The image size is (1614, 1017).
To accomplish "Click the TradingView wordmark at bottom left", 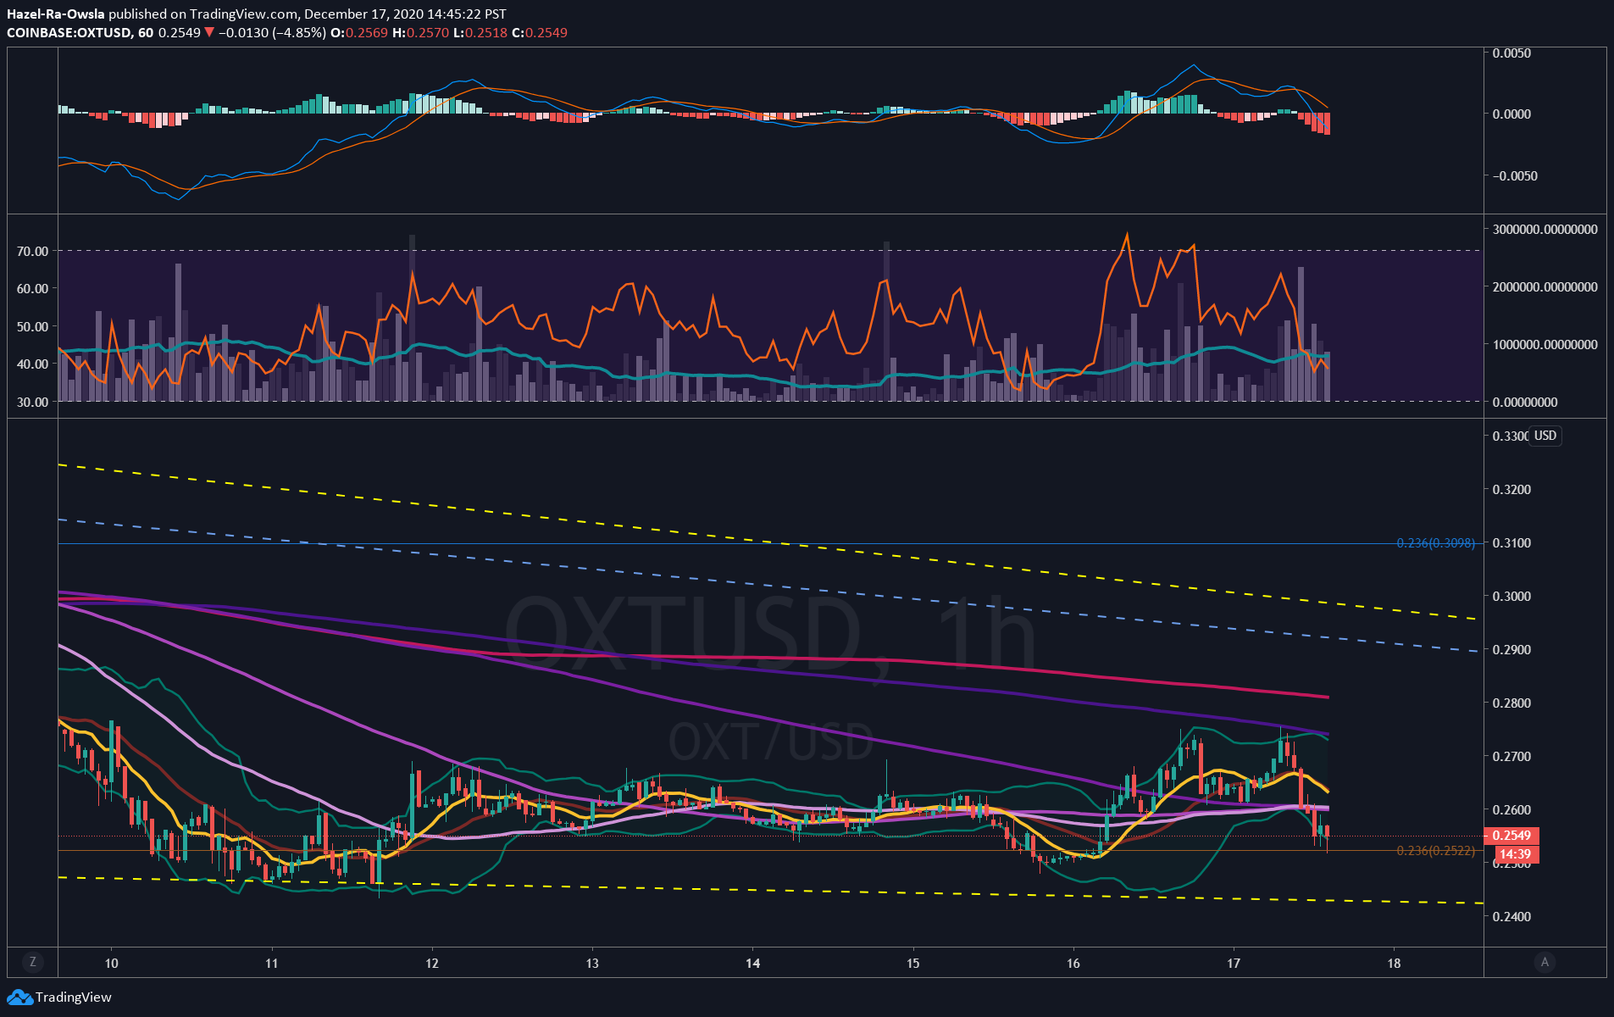I will pyautogui.click(x=74, y=998).
